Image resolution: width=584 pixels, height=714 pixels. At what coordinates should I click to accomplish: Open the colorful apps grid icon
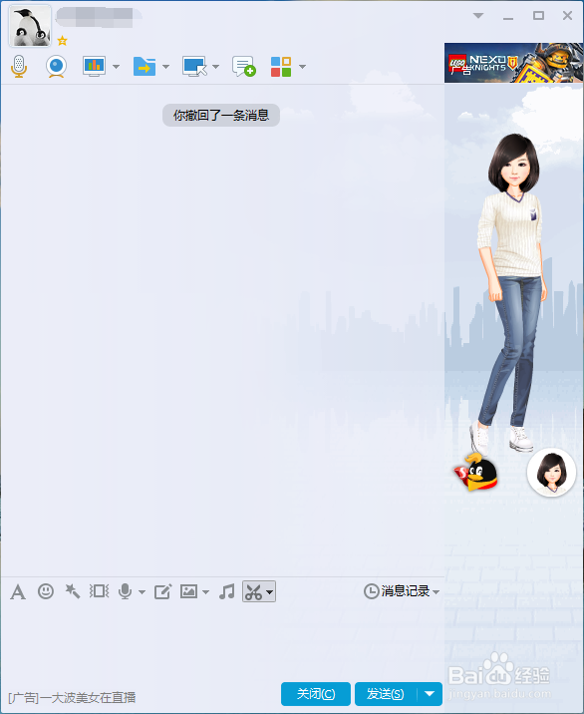coord(281,67)
